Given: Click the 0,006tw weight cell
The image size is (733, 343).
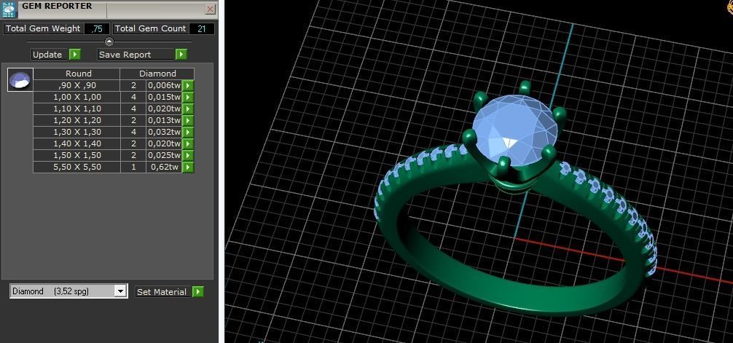Looking at the screenshot, I should tap(164, 85).
